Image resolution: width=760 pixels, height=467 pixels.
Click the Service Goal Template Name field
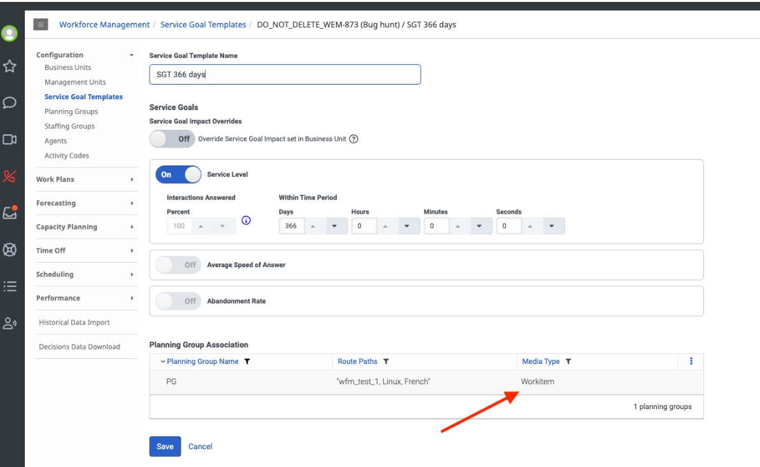(285, 74)
